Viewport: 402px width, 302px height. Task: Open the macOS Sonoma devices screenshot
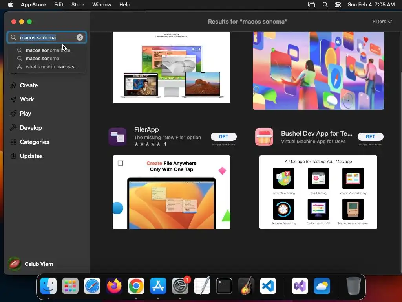[x=172, y=68]
